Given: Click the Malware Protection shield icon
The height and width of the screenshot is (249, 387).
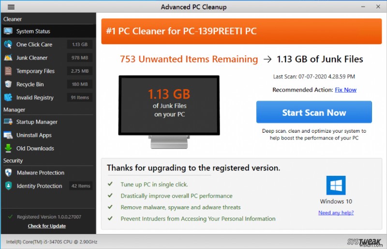Looking at the screenshot, I should [8, 172].
